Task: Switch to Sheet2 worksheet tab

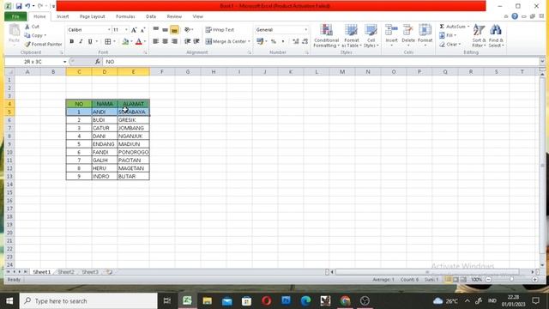Action: [66, 272]
